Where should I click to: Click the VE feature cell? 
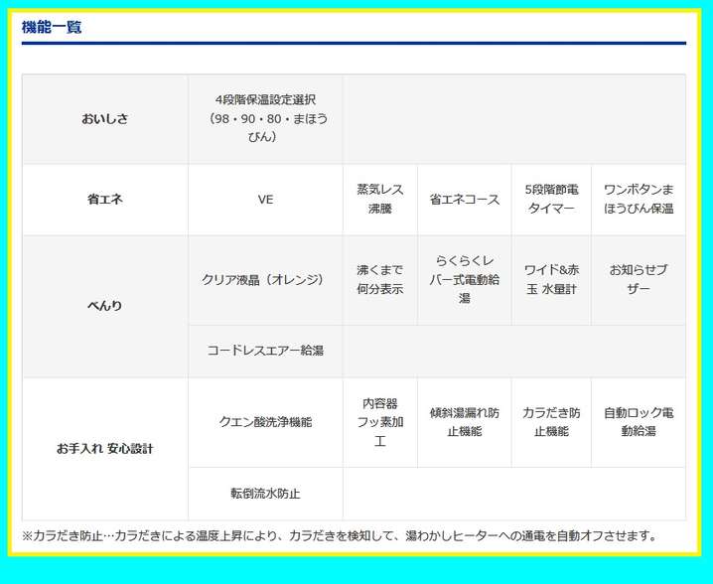pos(265,200)
